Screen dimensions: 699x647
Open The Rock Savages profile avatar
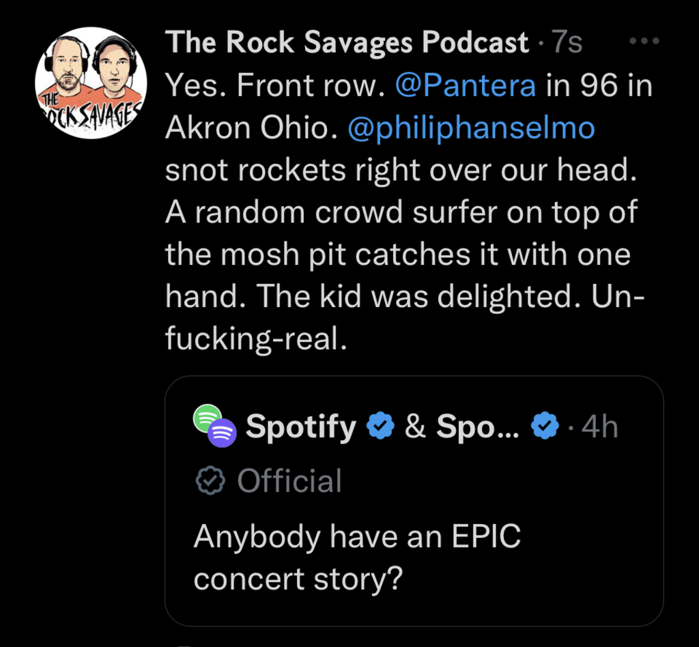pyautogui.click(x=90, y=84)
